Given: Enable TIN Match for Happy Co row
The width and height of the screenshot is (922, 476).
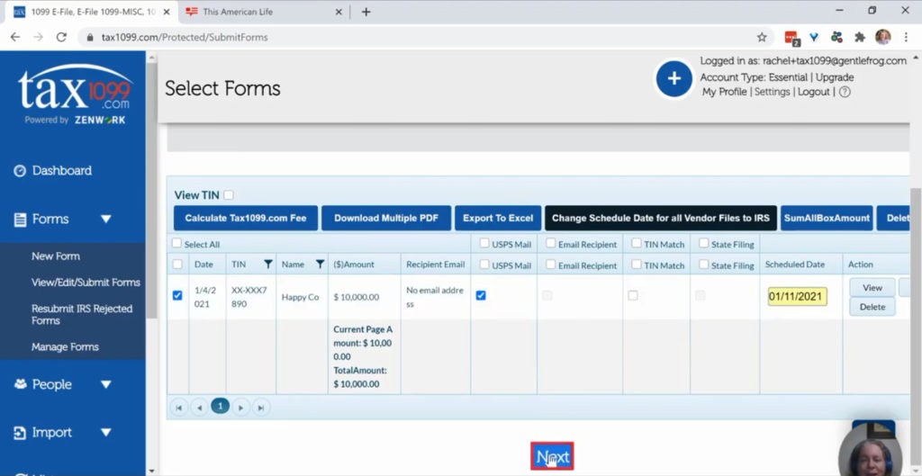Looking at the screenshot, I should coord(633,295).
